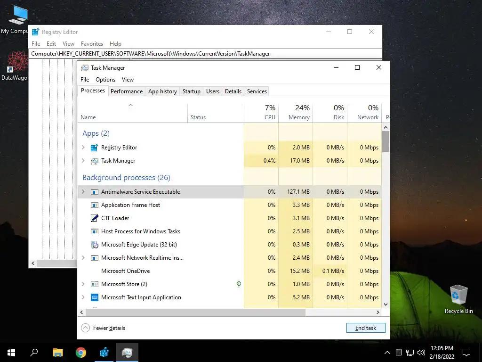Open Task Manager View menu

[128, 79]
